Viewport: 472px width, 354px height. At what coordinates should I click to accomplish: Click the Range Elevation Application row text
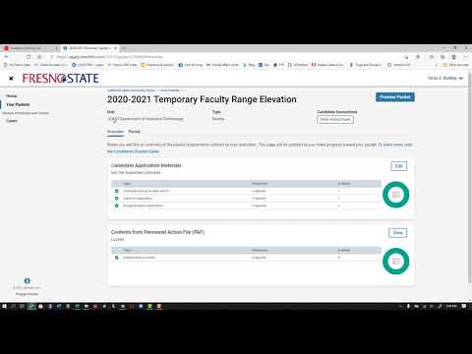point(144,206)
